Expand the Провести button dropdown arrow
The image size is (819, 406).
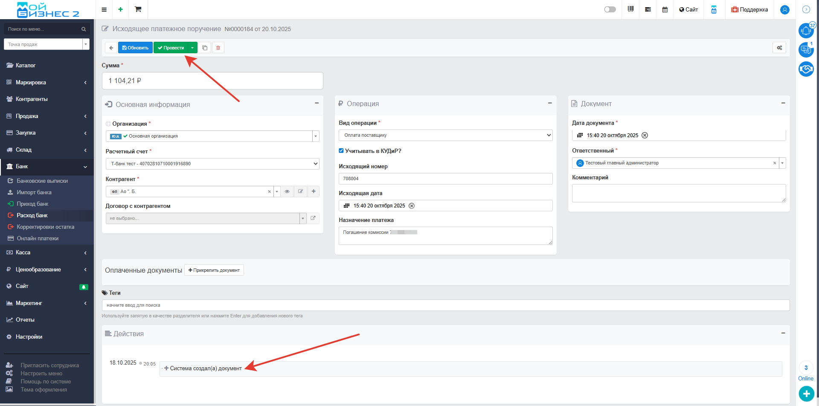pos(193,48)
